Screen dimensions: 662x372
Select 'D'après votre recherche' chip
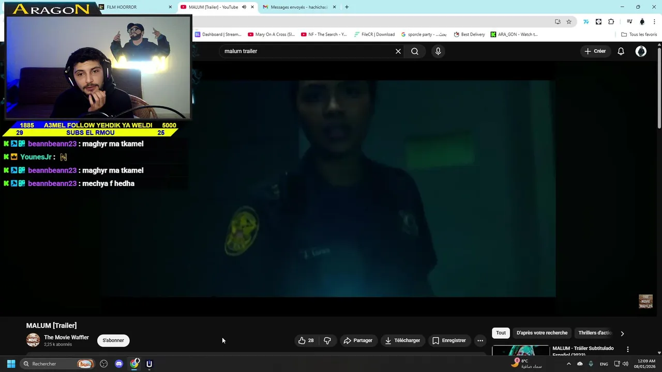[542, 333]
